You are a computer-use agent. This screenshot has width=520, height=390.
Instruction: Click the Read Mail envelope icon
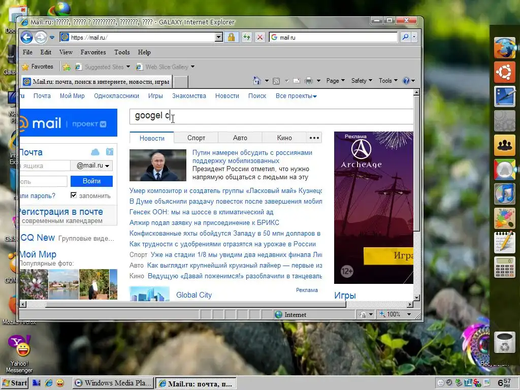click(x=297, y=81)
